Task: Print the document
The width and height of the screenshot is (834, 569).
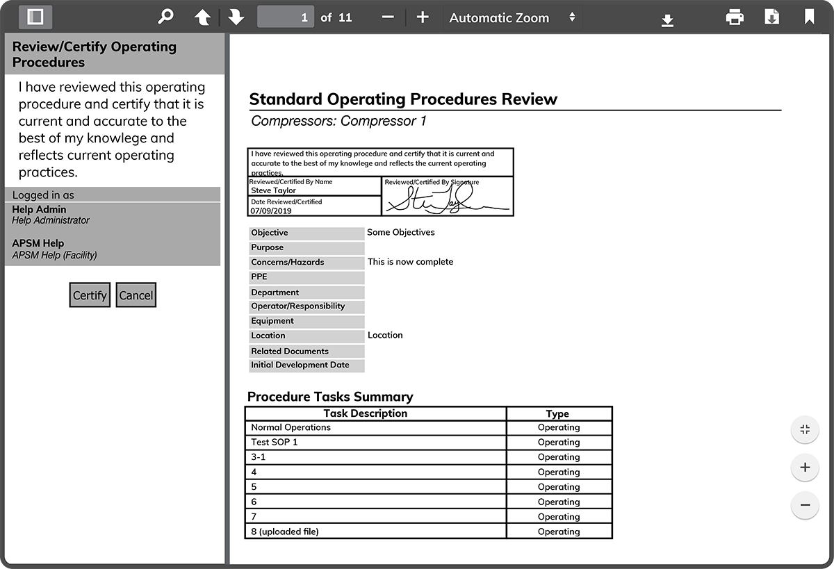Action: click(735, 17)
